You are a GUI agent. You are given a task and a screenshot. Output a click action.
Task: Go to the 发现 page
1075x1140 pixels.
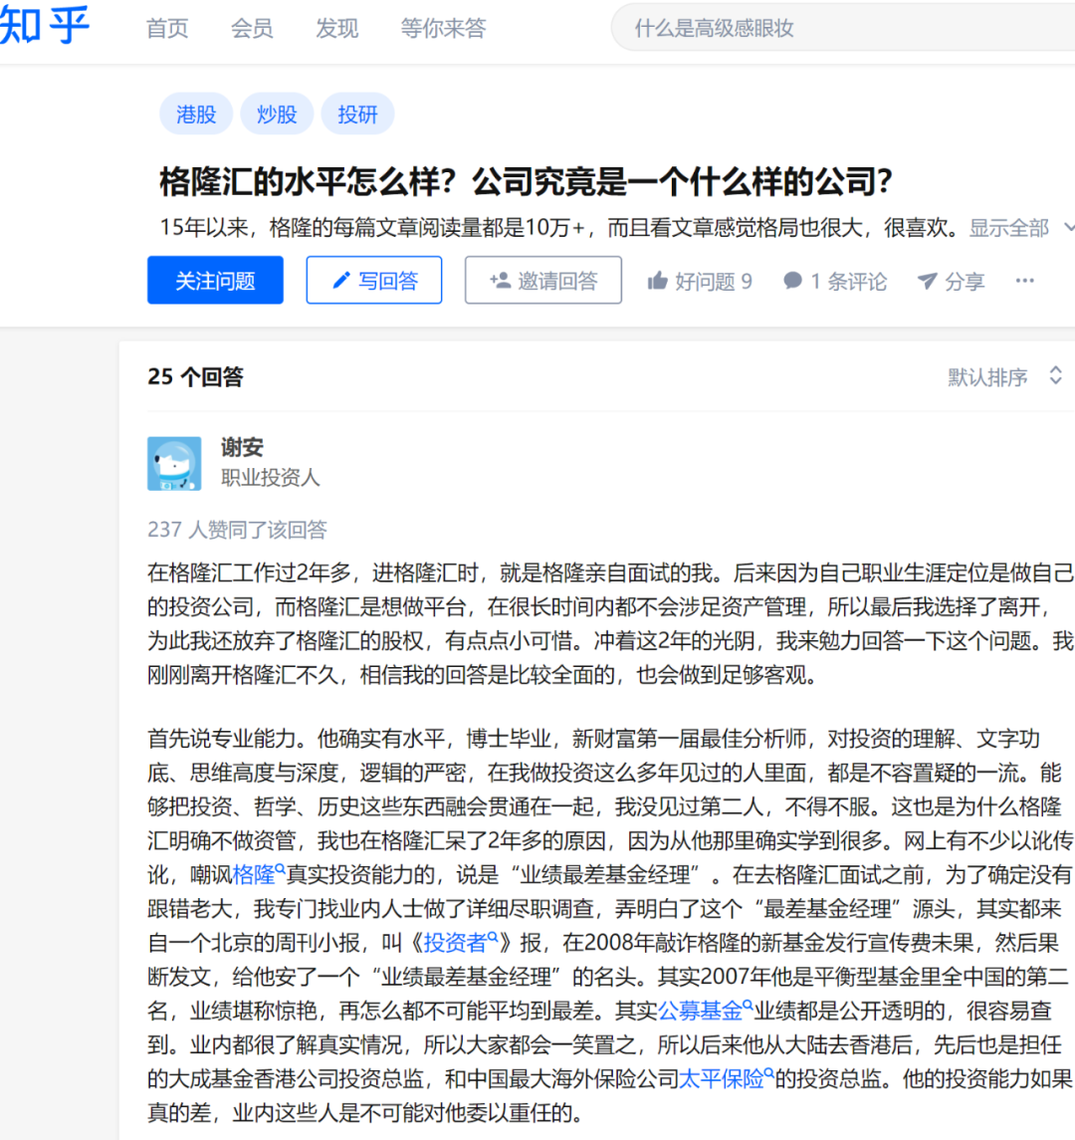coord(336,28)
